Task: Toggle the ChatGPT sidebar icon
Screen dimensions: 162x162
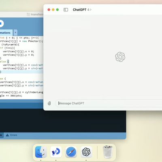Action: 66,10
